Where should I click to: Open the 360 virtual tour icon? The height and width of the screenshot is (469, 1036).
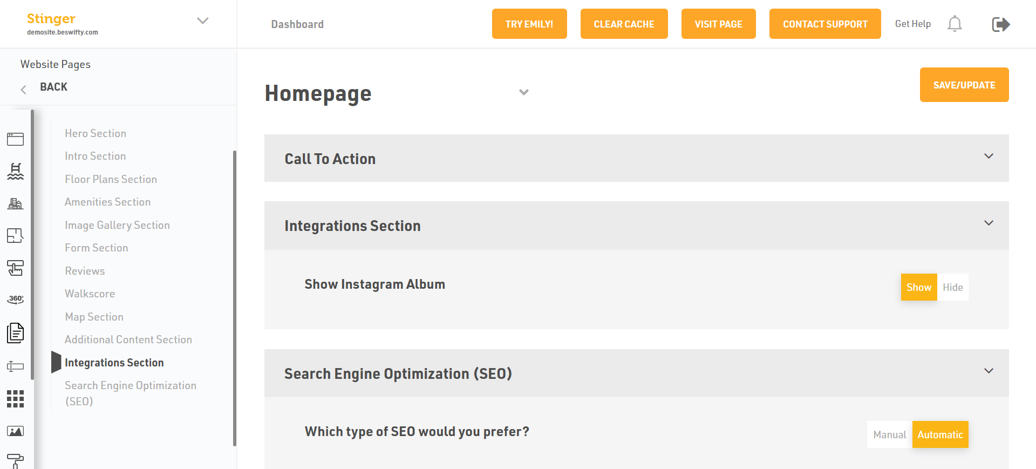(x=15, y=300)
